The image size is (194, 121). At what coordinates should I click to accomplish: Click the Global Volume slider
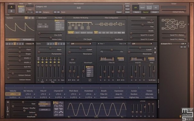174,10
